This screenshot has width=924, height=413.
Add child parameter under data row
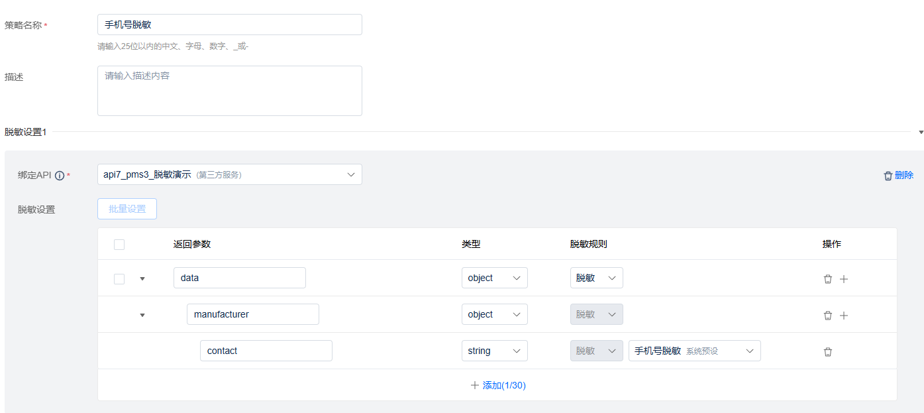coord(844,279)
